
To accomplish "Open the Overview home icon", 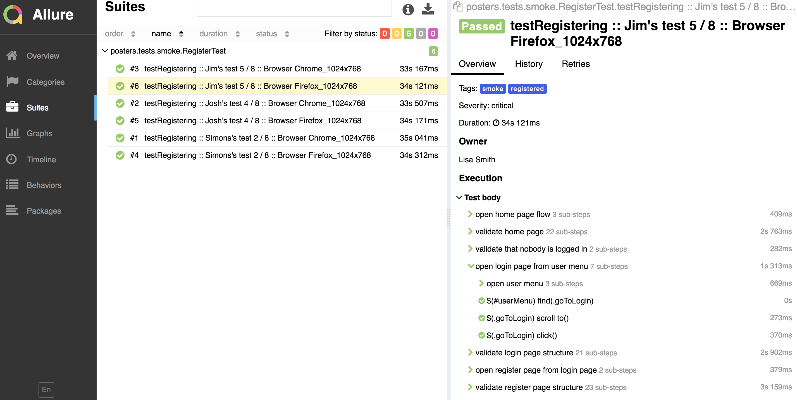I will click(x=12, y=56).
